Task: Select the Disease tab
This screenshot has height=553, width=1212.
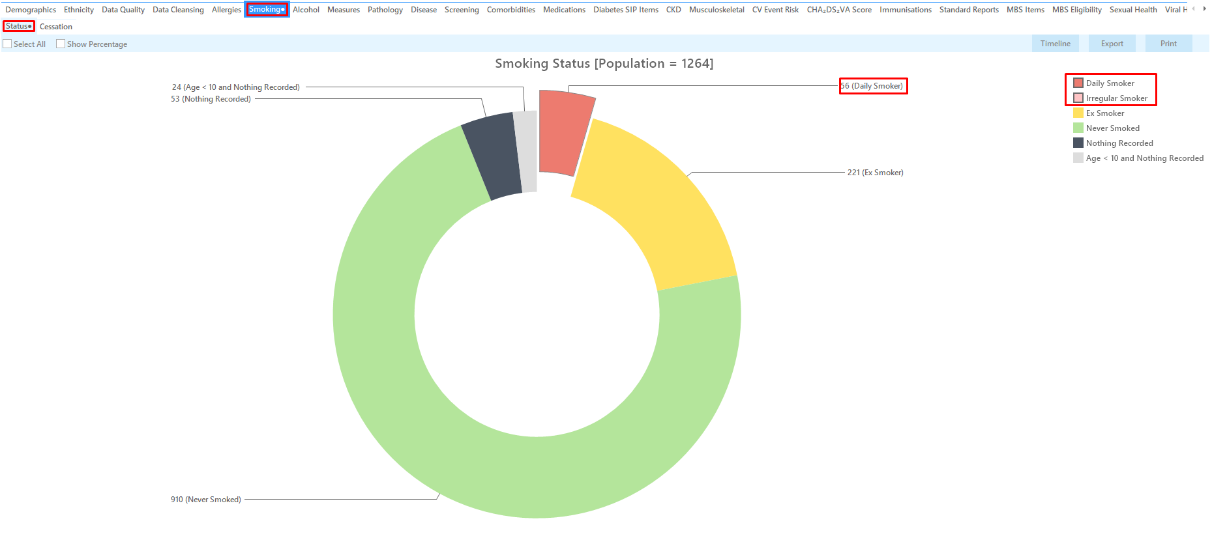Action: 424,10
